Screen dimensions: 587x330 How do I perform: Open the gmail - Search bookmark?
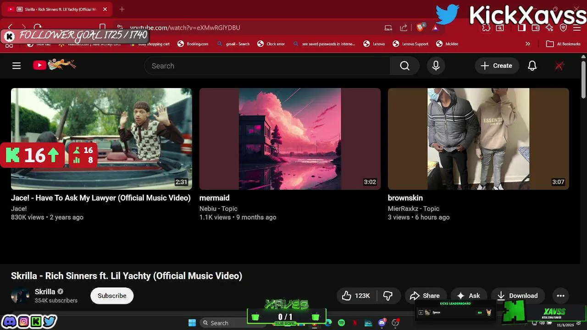[233, 44]
